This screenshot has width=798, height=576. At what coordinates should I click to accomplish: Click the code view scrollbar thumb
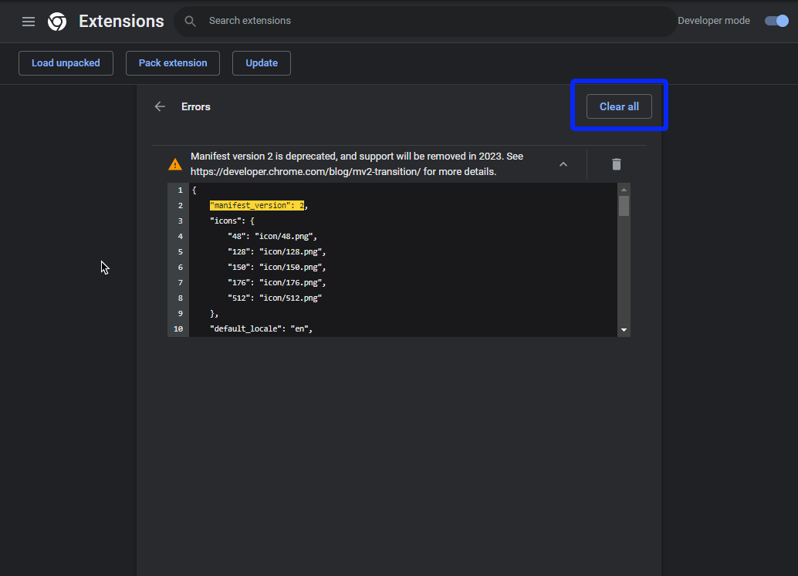tap(624, 206)
